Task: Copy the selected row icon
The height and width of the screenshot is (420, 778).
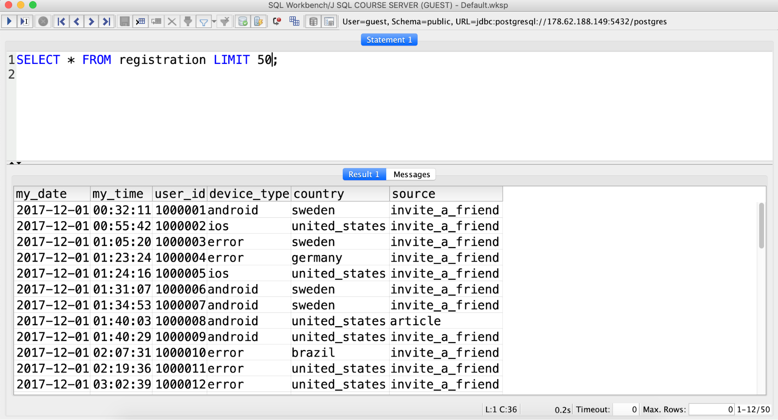Action: tap(156, 21)
